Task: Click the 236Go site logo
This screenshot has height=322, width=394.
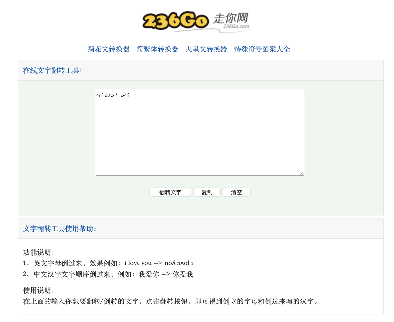Action: [196, 21]
